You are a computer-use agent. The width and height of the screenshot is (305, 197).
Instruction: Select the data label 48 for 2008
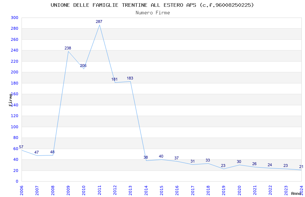pos(52,152)
